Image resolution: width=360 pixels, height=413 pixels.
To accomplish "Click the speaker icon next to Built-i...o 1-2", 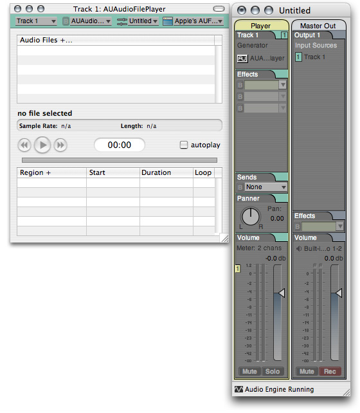I will (299, 249).
